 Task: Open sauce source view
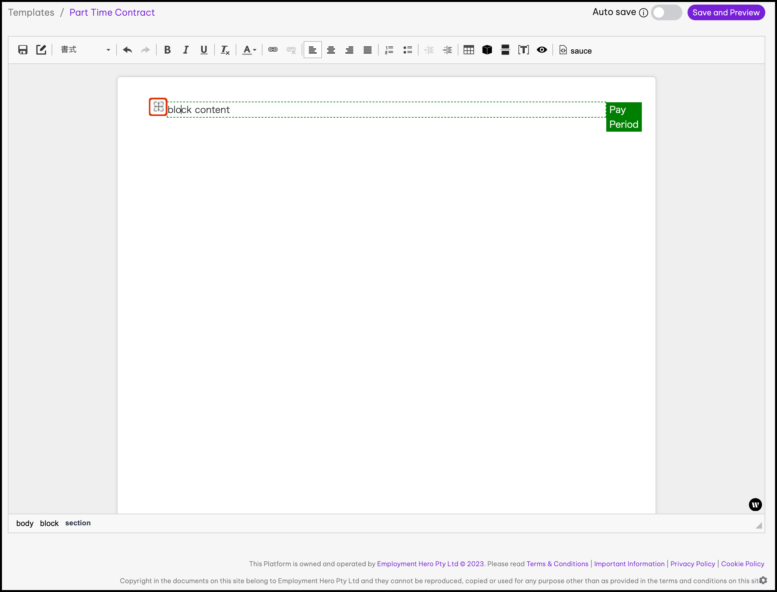click(x=575, y=50)
